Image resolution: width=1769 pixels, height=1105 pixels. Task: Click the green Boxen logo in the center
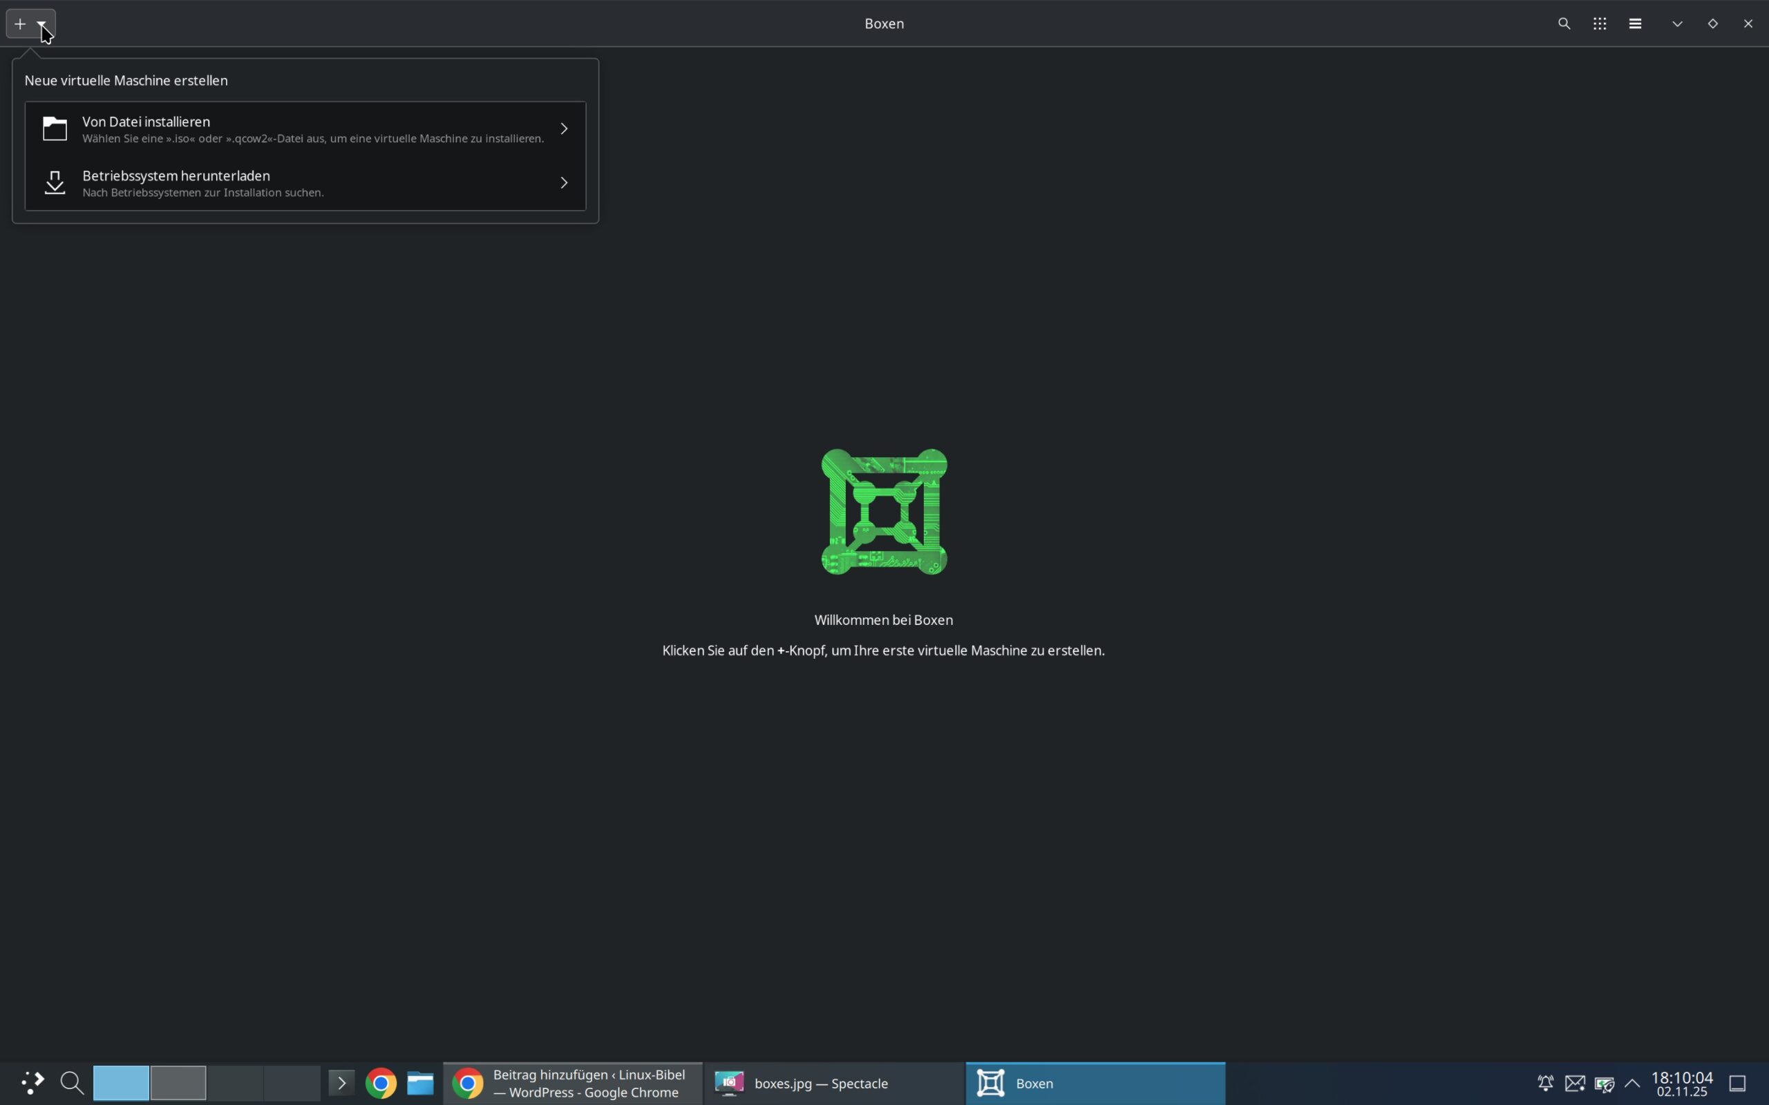[884, 512]
